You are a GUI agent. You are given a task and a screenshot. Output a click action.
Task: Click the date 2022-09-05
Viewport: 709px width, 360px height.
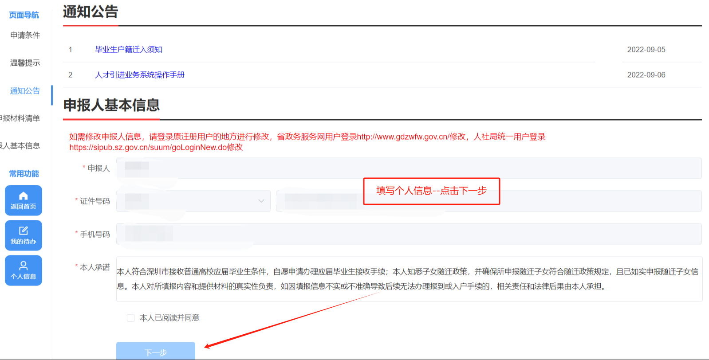point(646,50)
